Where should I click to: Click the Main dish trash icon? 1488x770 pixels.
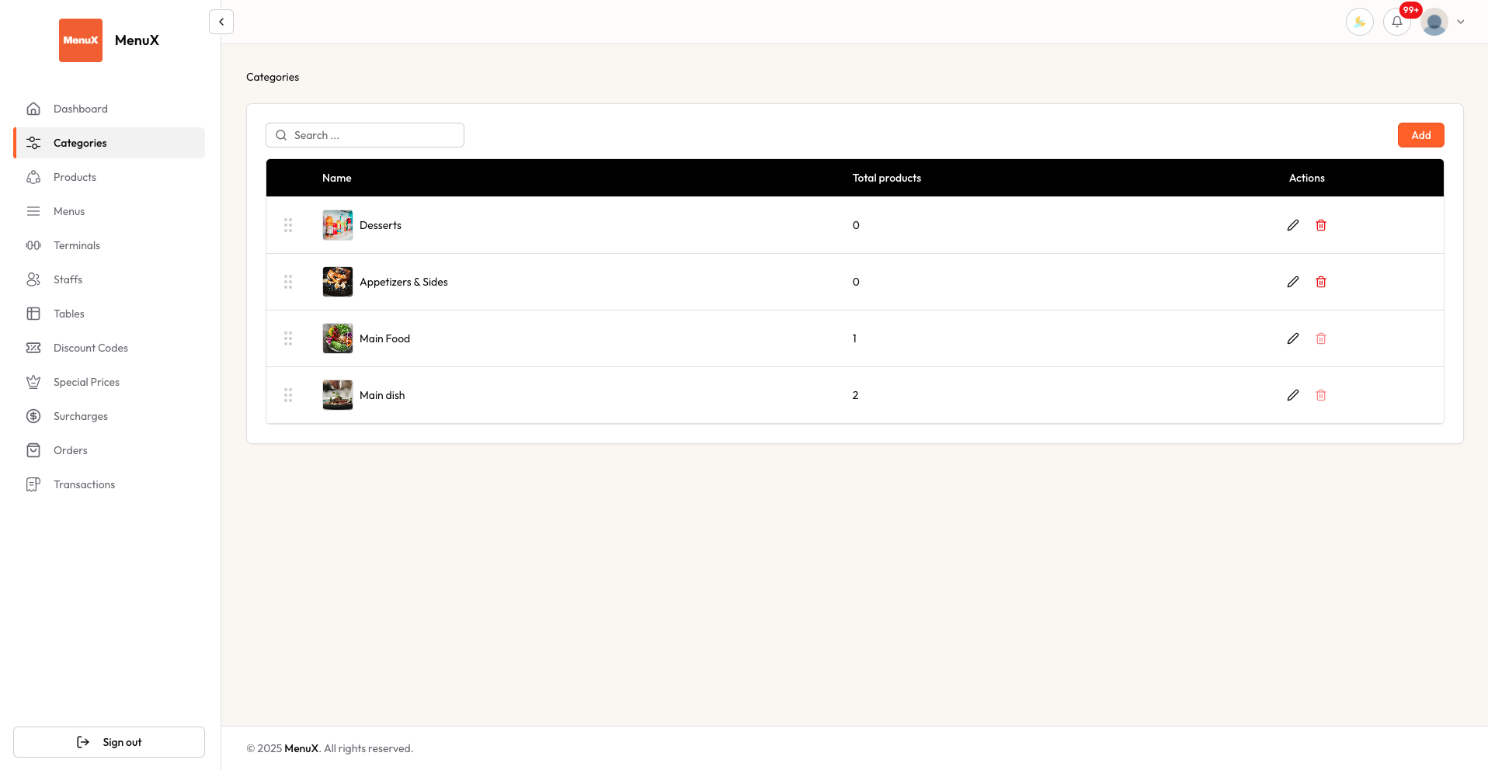click(x=1321, y=395)
